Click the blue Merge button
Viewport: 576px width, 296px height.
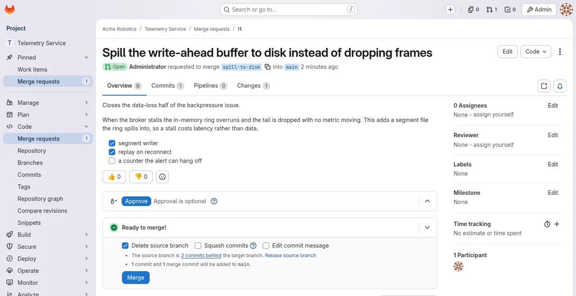[x=136, y=278]
